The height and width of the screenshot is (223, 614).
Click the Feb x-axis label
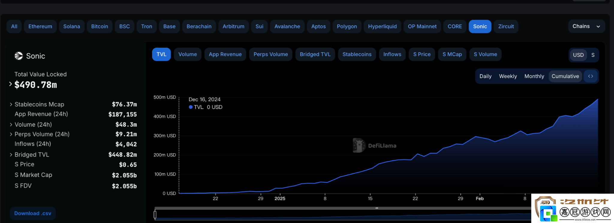coord(480,198)
